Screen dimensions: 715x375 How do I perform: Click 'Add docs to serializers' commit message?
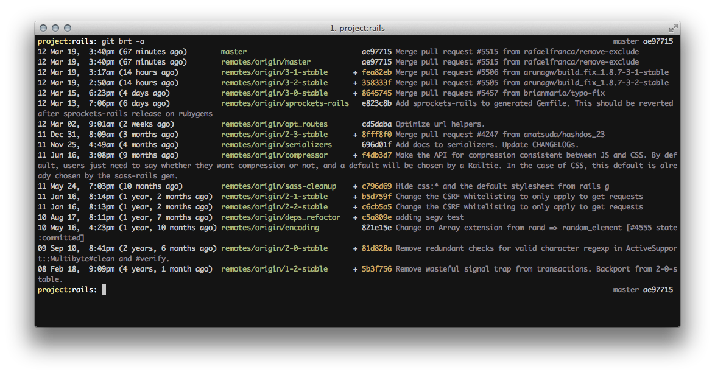(447, 145)
